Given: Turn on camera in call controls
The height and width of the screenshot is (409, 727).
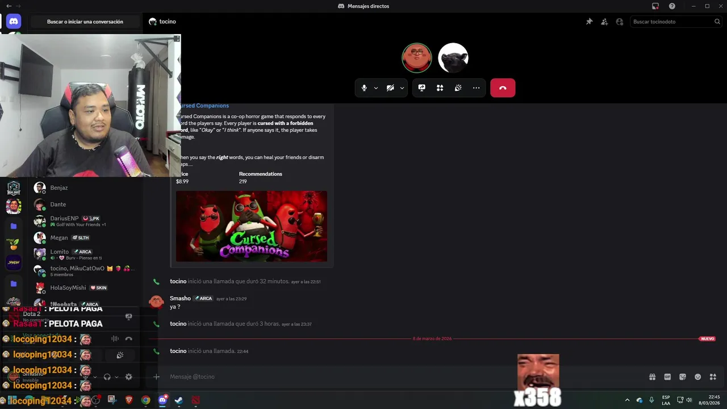Looking at the screenshot, I should [x=390, y=88].
